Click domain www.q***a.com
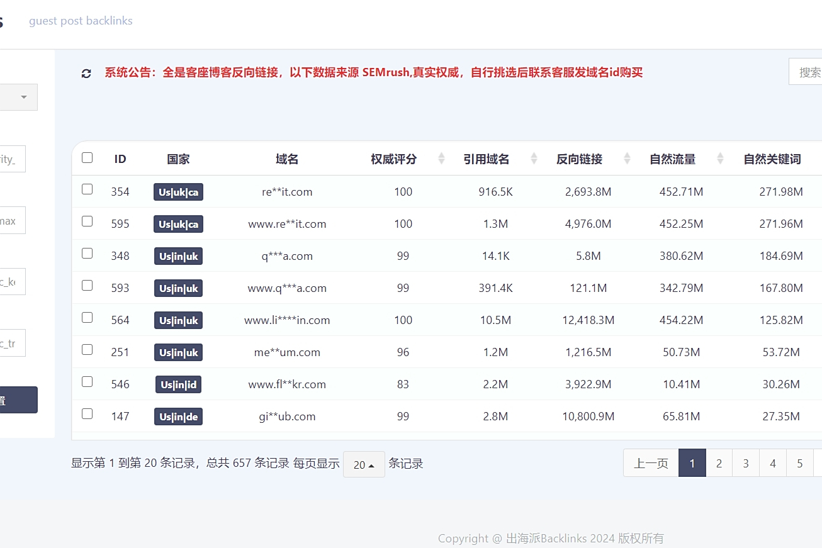The width and height of the screenshot is (822, 548). (287, 288)
